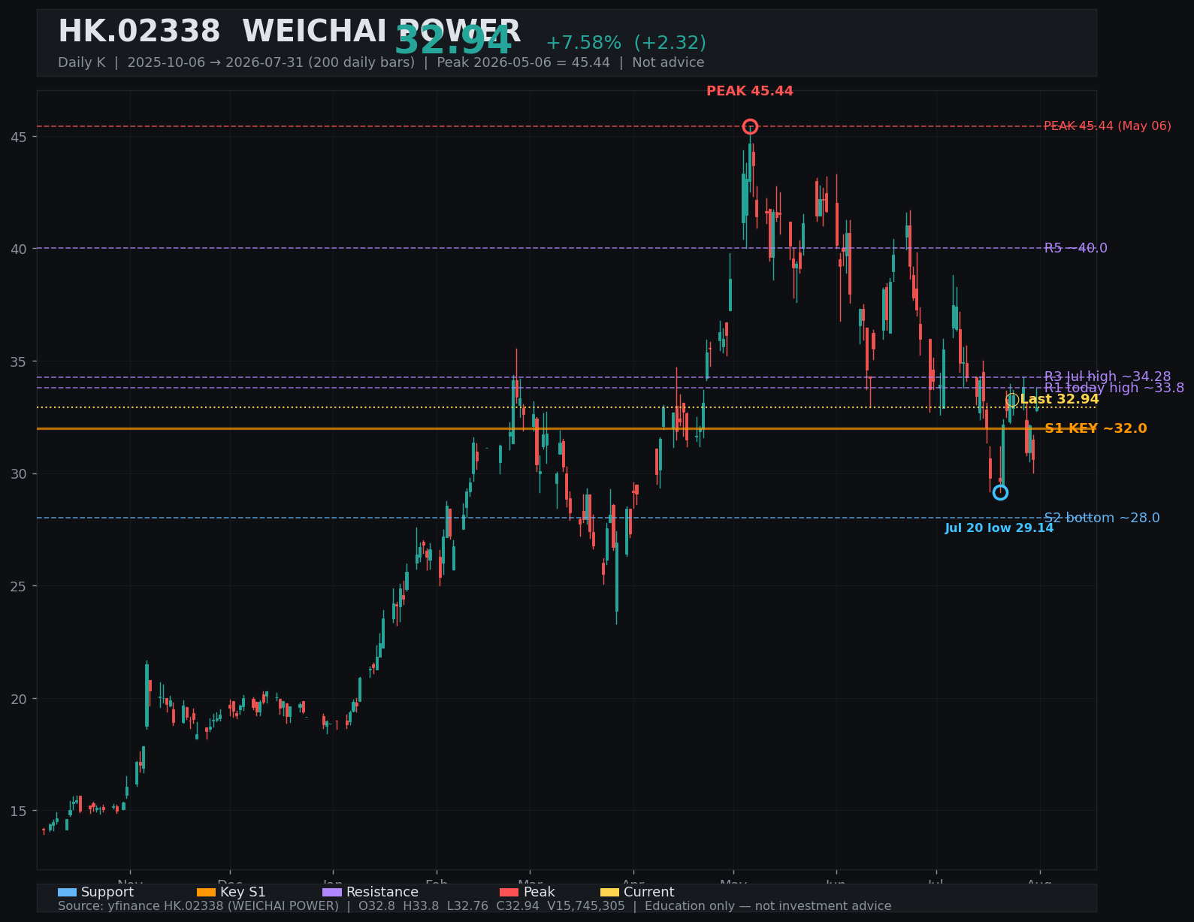The image size is (1194, 922).
Task: Select the 20 tick on the price axis
Action: 19,699
